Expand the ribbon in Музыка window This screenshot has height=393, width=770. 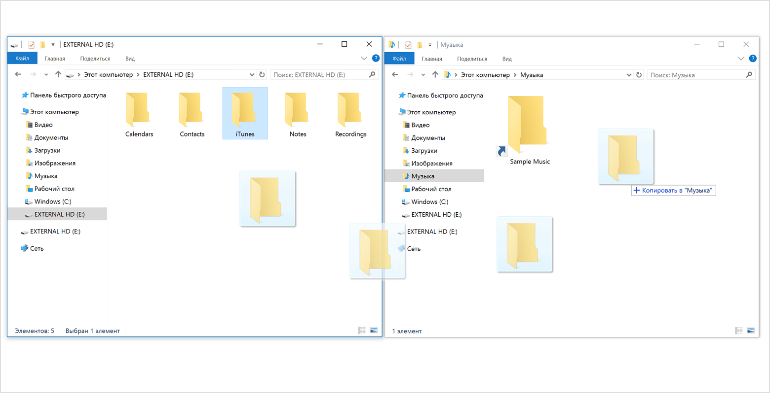(741, 59)
